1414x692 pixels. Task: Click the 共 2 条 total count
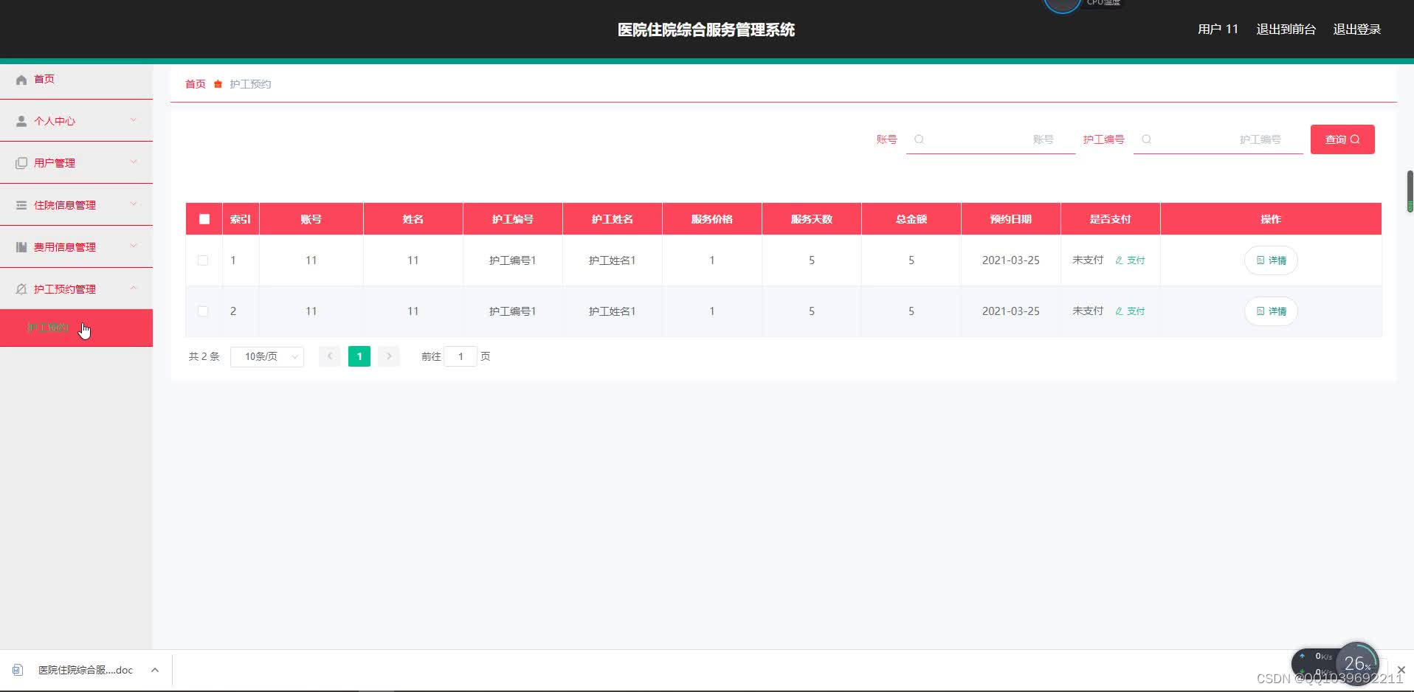click(204, 356)
